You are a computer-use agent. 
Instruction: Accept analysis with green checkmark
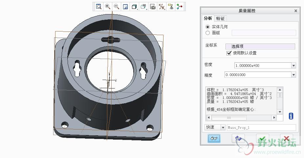263,138
